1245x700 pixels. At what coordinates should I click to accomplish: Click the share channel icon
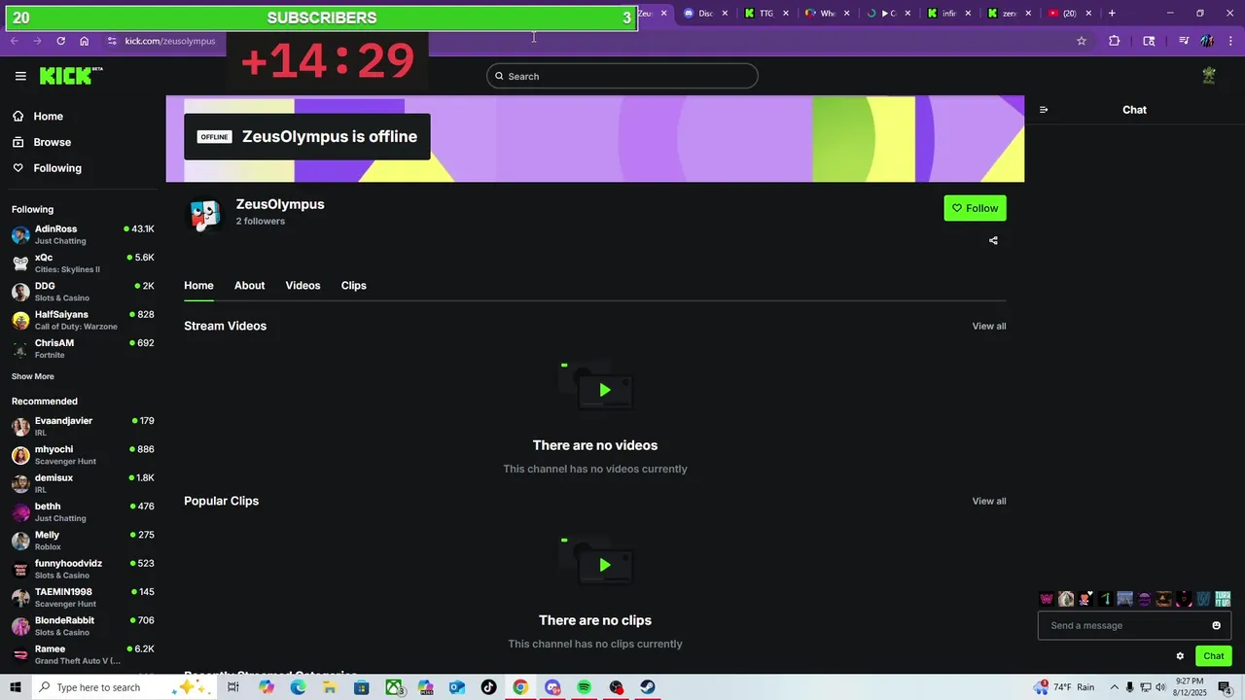coord(993,240)
